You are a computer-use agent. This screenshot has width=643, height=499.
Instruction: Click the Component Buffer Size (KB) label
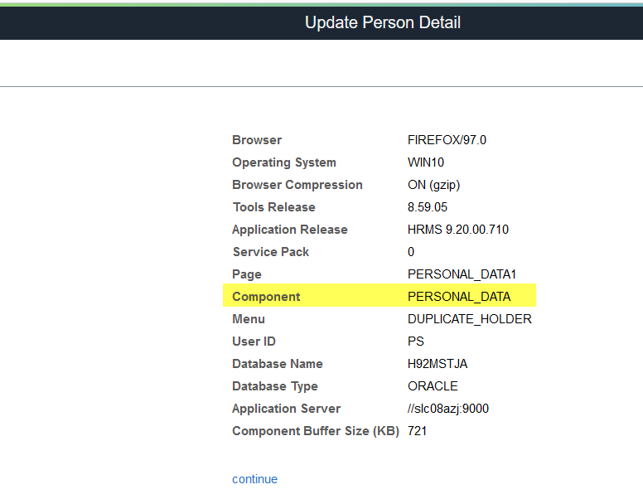click(x=315, y=431)
